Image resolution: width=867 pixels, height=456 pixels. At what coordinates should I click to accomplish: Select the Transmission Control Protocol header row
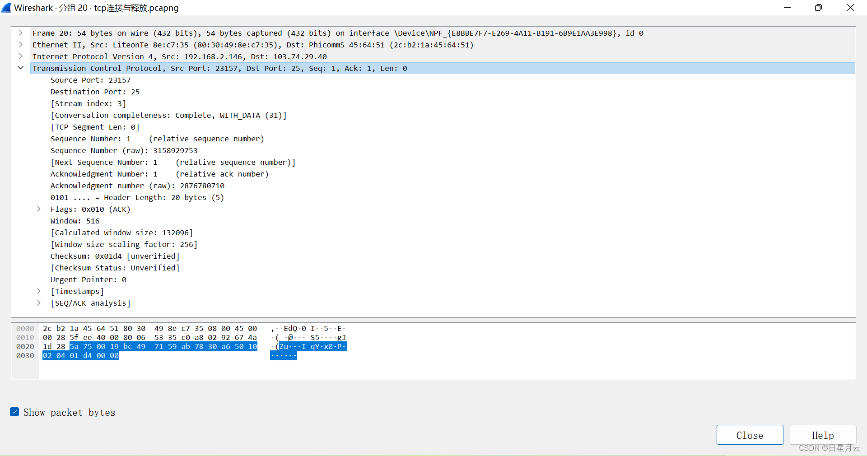[x=443, y=68]
